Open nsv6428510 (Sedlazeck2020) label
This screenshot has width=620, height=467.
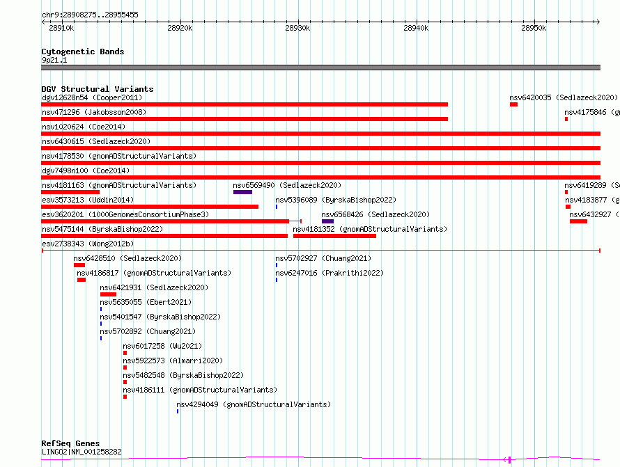click(x=127, y=258)
